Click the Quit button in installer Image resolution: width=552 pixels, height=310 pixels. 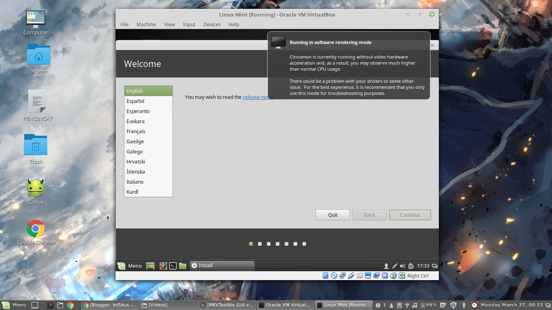(x=333, y=215)
